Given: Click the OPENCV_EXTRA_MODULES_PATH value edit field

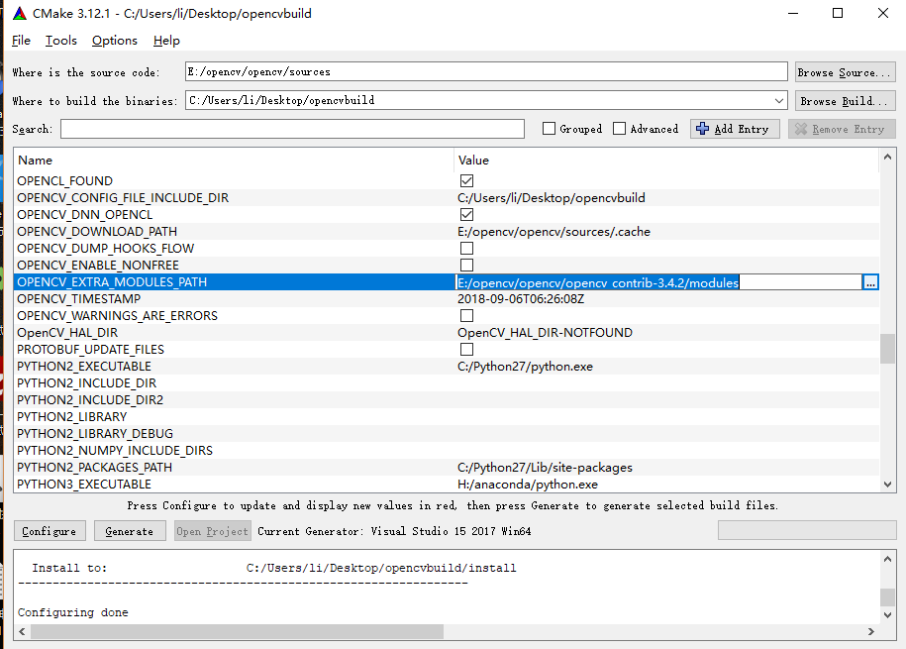Looking at the screenshot, I should pyautogui.click(x=658, y=282).
